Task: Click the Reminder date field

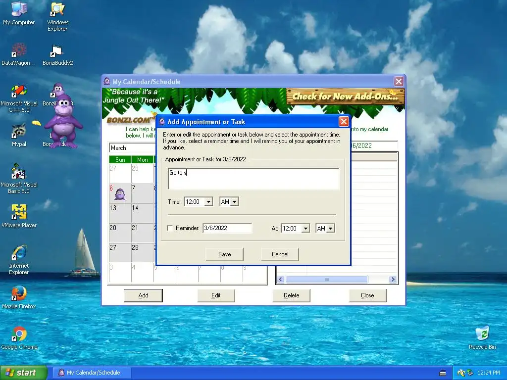Action: pos(227,228)
